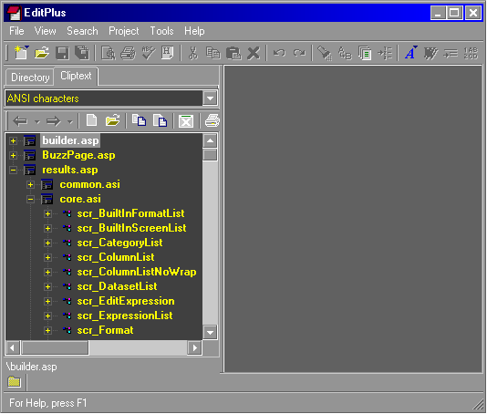Open the Tools menu
Screen dimensions: 487x414
[x=161, y=31]
